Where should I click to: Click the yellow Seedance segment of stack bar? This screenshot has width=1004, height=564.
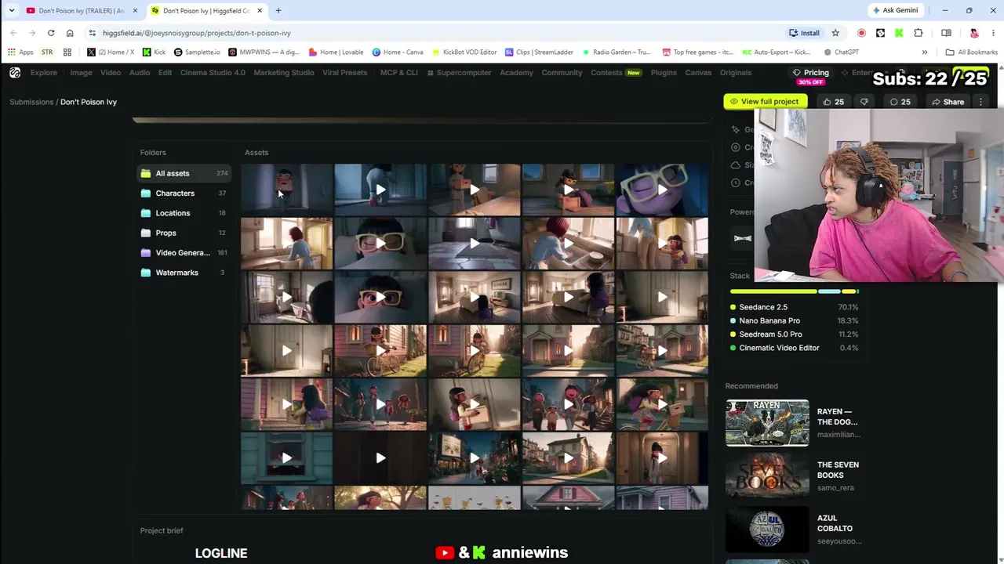tap(773, 291)
